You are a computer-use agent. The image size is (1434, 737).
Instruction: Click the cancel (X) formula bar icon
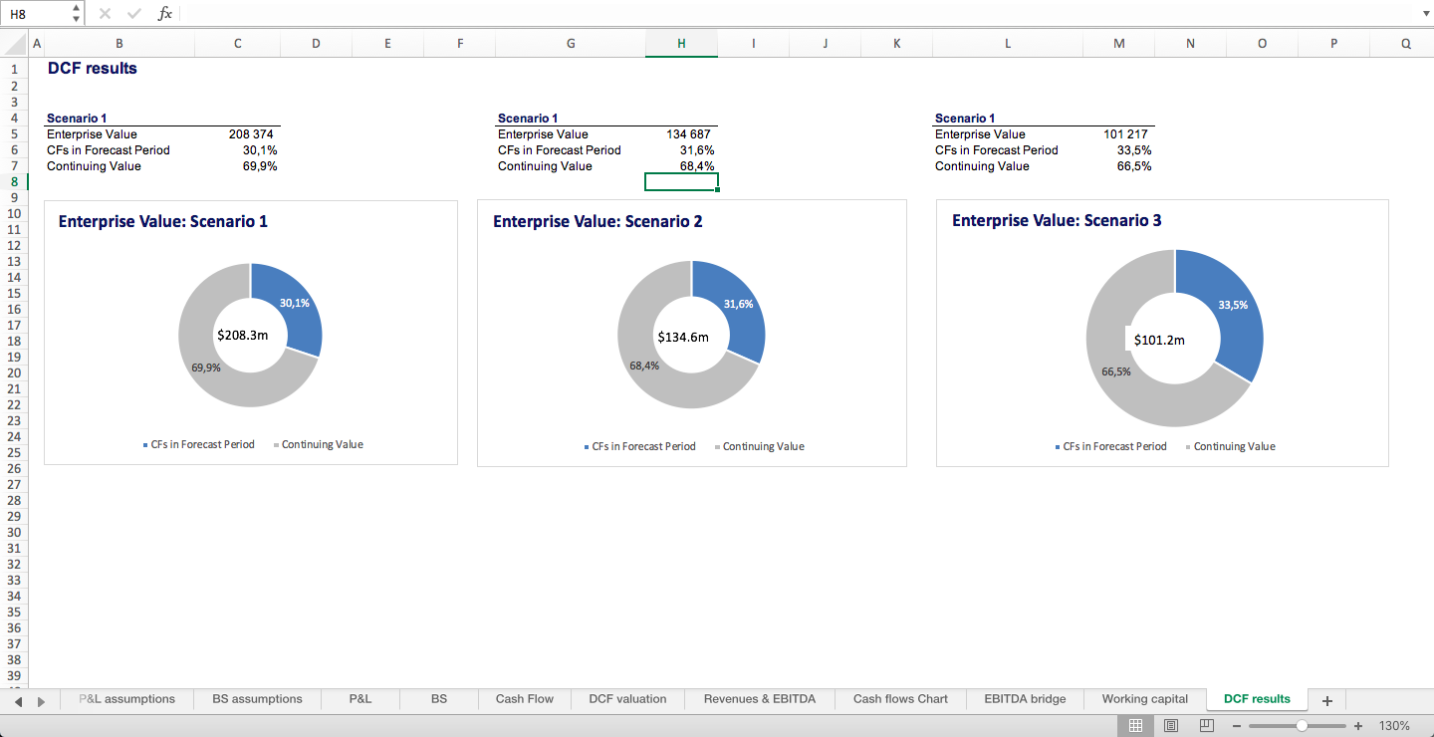pyautogui.click(x=105, y=14)
